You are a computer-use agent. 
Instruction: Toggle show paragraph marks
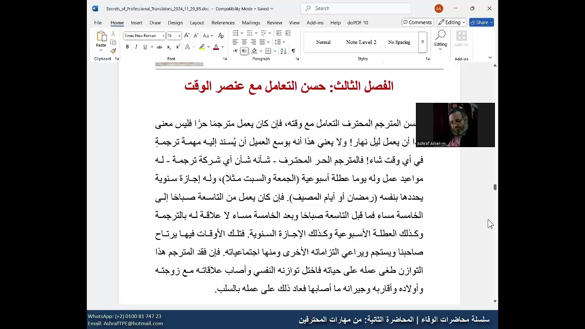point(293,51)
